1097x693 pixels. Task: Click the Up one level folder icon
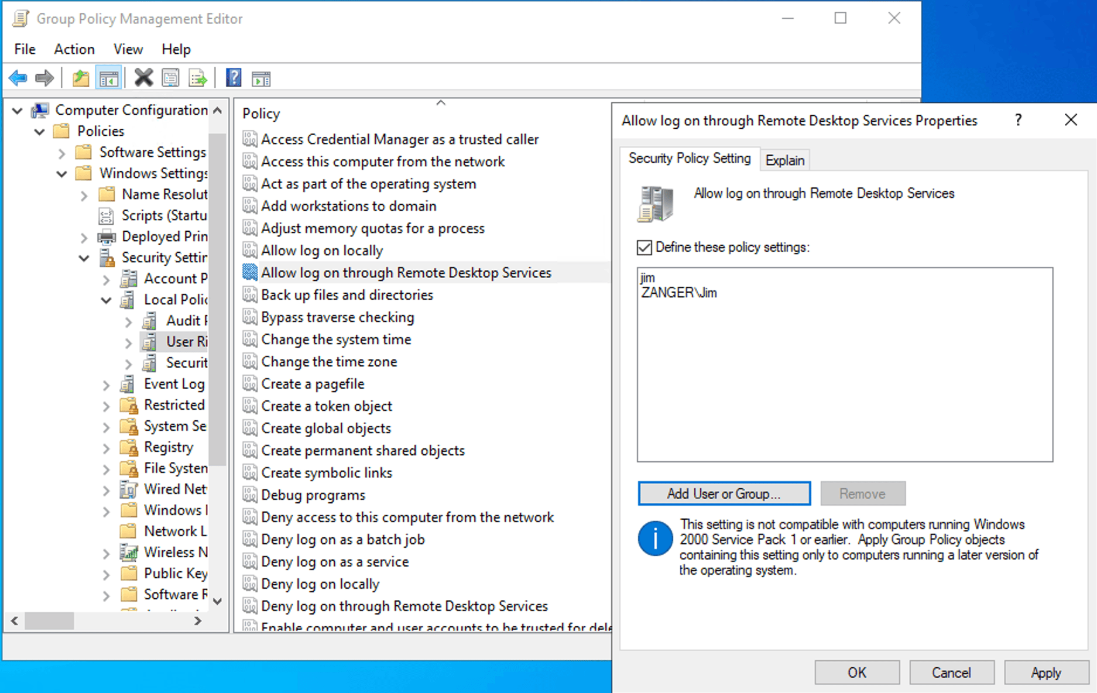click(80, 77)
